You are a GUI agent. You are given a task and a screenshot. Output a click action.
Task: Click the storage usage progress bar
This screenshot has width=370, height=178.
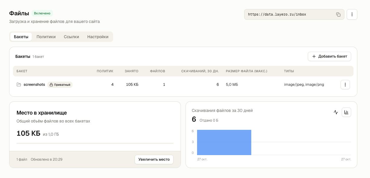95,143
